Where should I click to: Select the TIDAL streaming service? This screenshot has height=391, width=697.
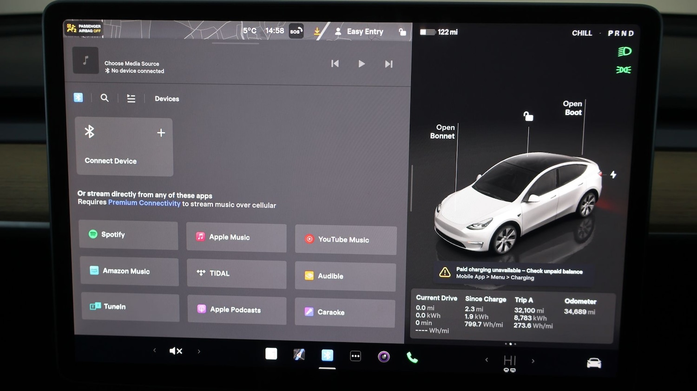pos(236,274)
